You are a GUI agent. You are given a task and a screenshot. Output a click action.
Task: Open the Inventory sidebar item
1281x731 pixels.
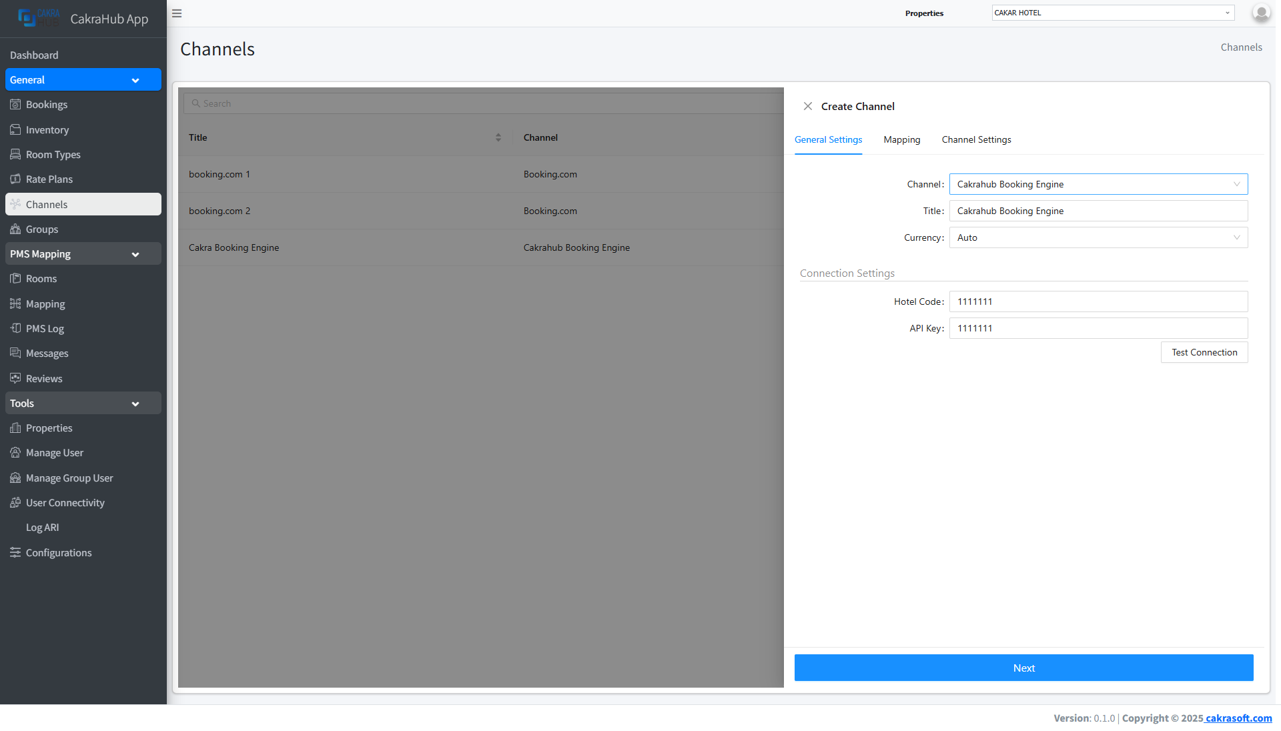point(47,130)
